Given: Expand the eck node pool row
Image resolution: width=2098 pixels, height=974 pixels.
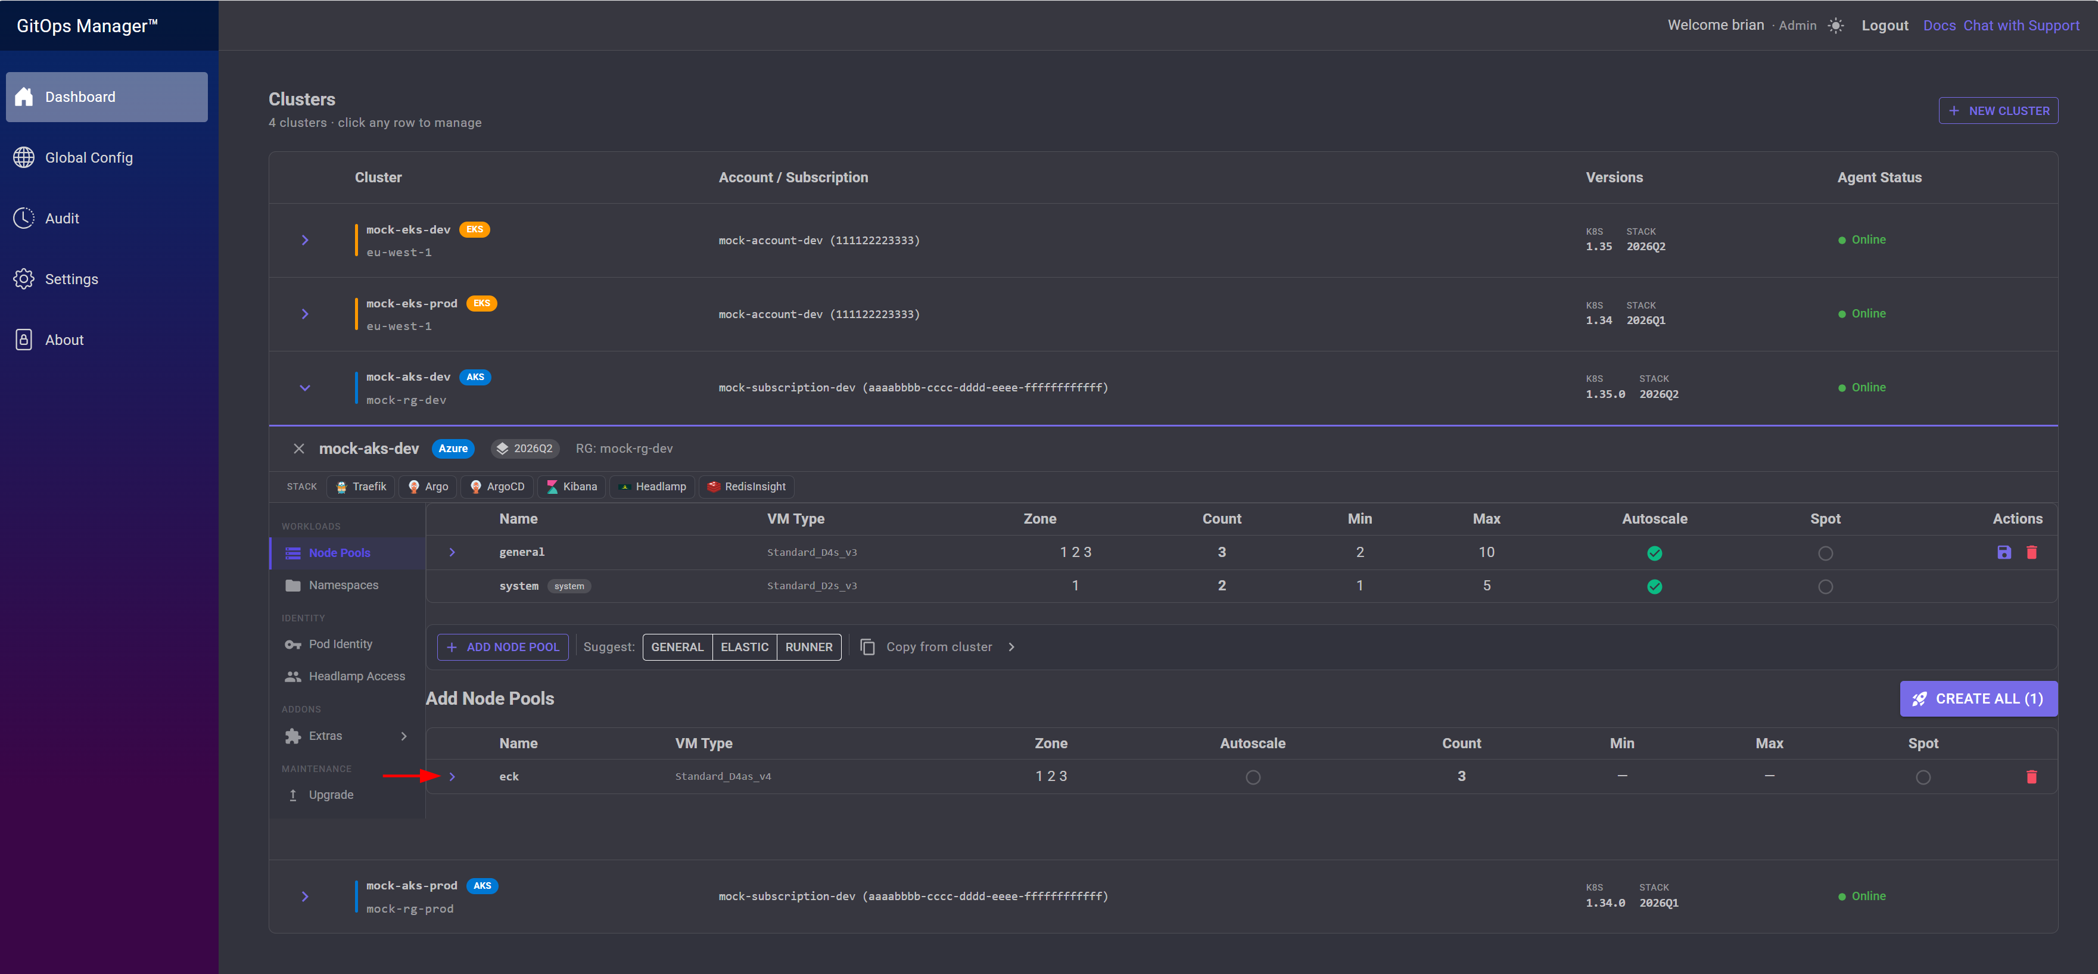Looking at the screenshot, I should click(x=453, y=777).
